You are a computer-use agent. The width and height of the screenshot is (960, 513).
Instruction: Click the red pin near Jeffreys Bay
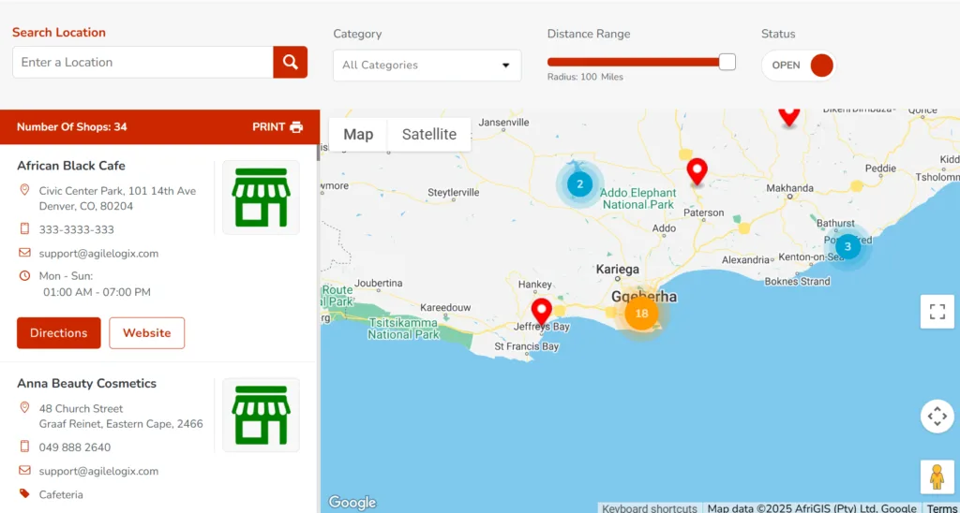[x=541, y=312]
